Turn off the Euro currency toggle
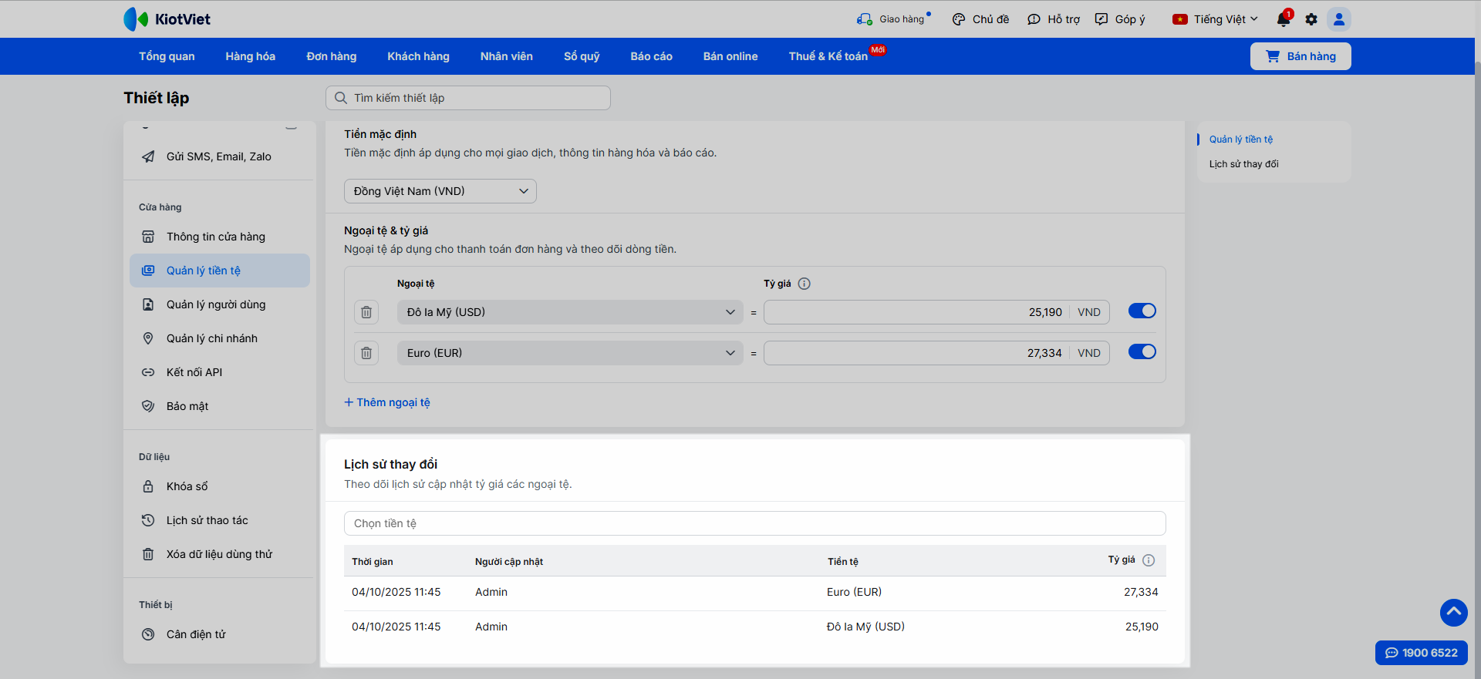 (1142, 351)
